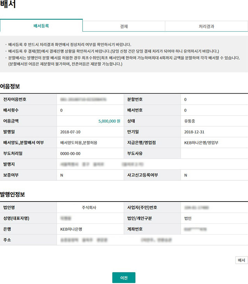Switch to the 배서등록 tab

41,26
